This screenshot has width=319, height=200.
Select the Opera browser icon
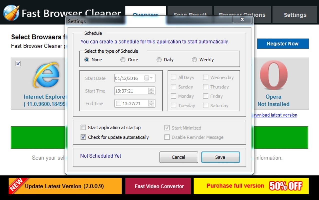(x=273, y=75)
